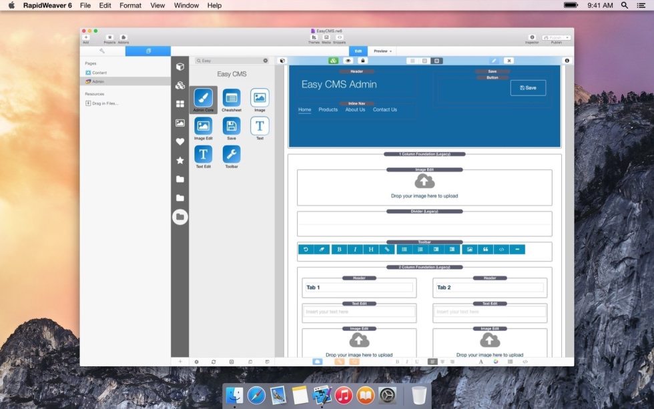Select the lightest stacks view mode button
This screenshot has width=654, height=409.
point(412,61)
